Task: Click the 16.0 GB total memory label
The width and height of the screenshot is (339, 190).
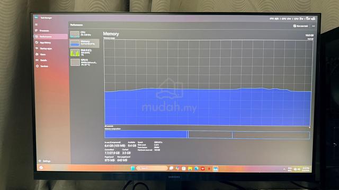Action: pos(309,35)
